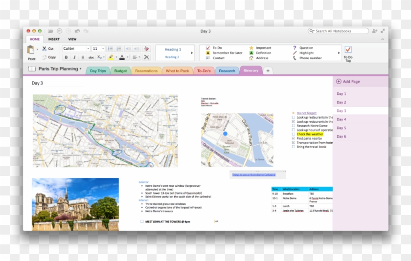
Task: Toggle underline formatting
Action: pyautogui.click(x=83, y=57)
